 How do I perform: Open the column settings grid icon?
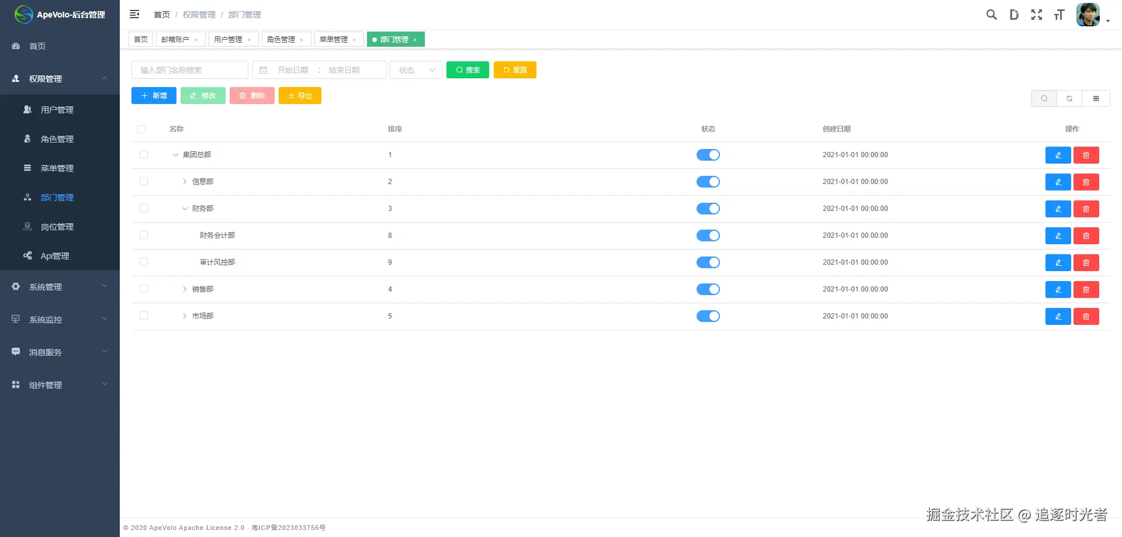[x=1096, y=98]
